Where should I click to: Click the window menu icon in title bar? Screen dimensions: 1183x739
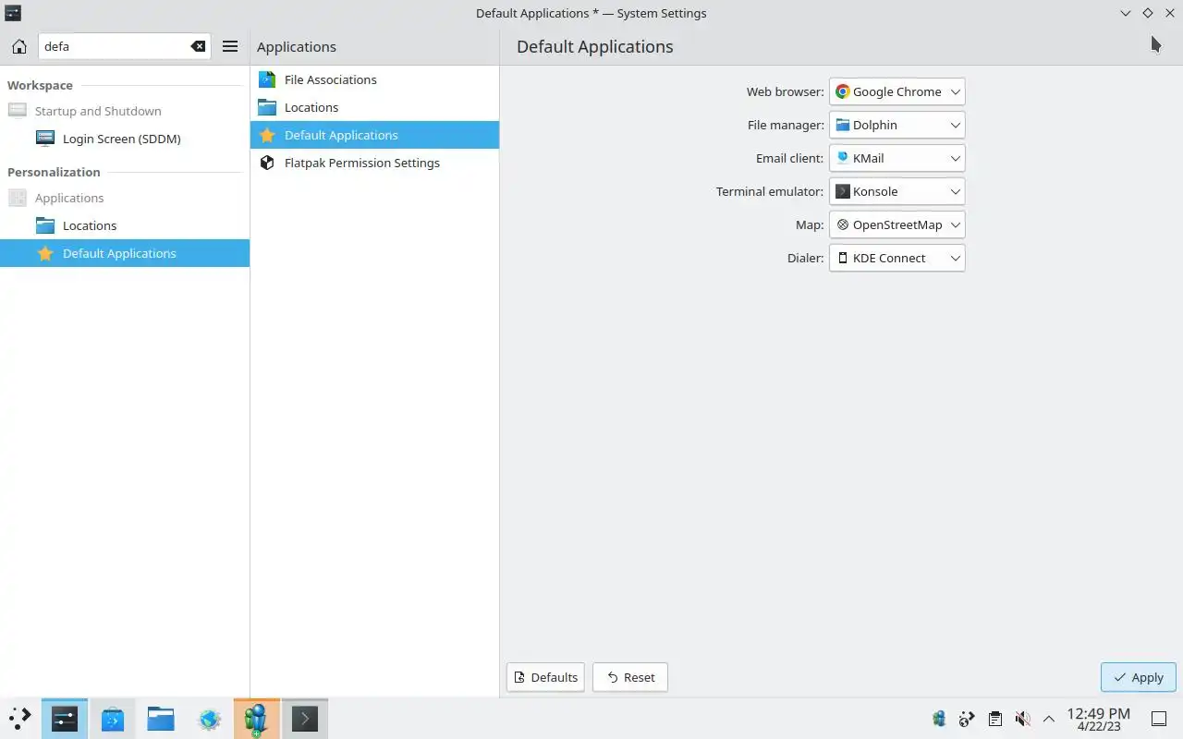[x=13, y=13]
